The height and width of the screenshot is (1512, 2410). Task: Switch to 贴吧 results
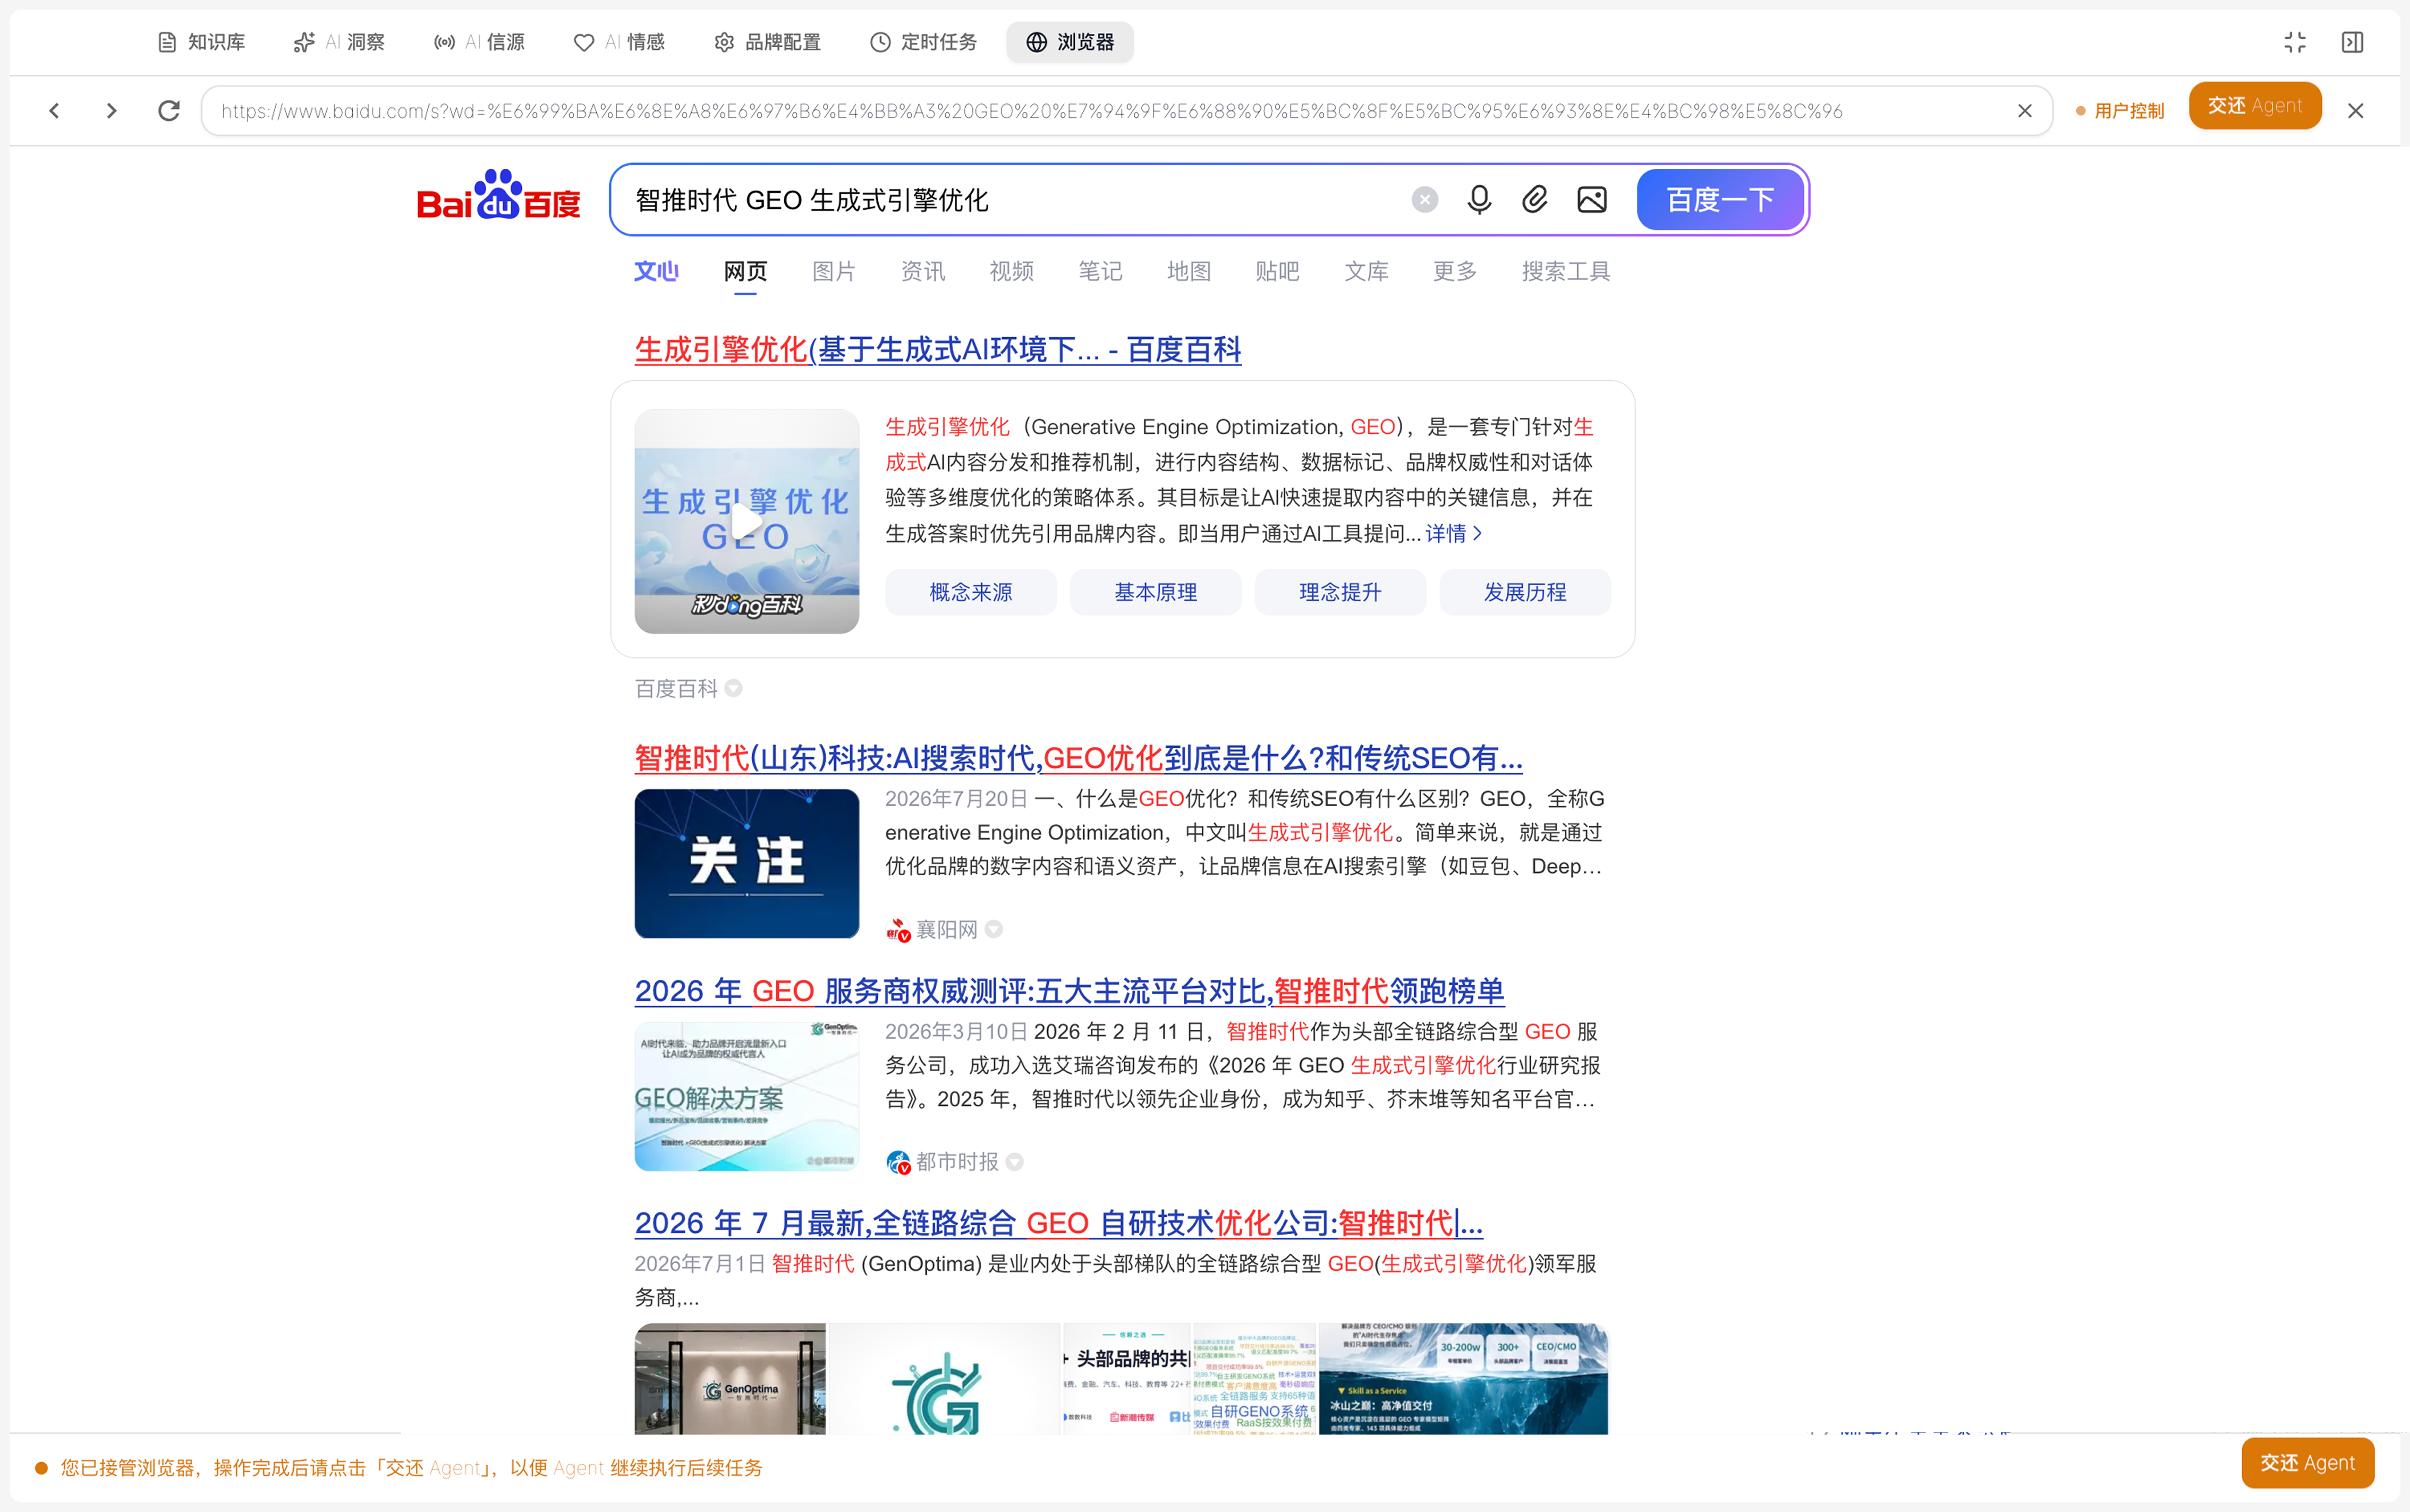pyautogui.click(x=1278, y=271)
